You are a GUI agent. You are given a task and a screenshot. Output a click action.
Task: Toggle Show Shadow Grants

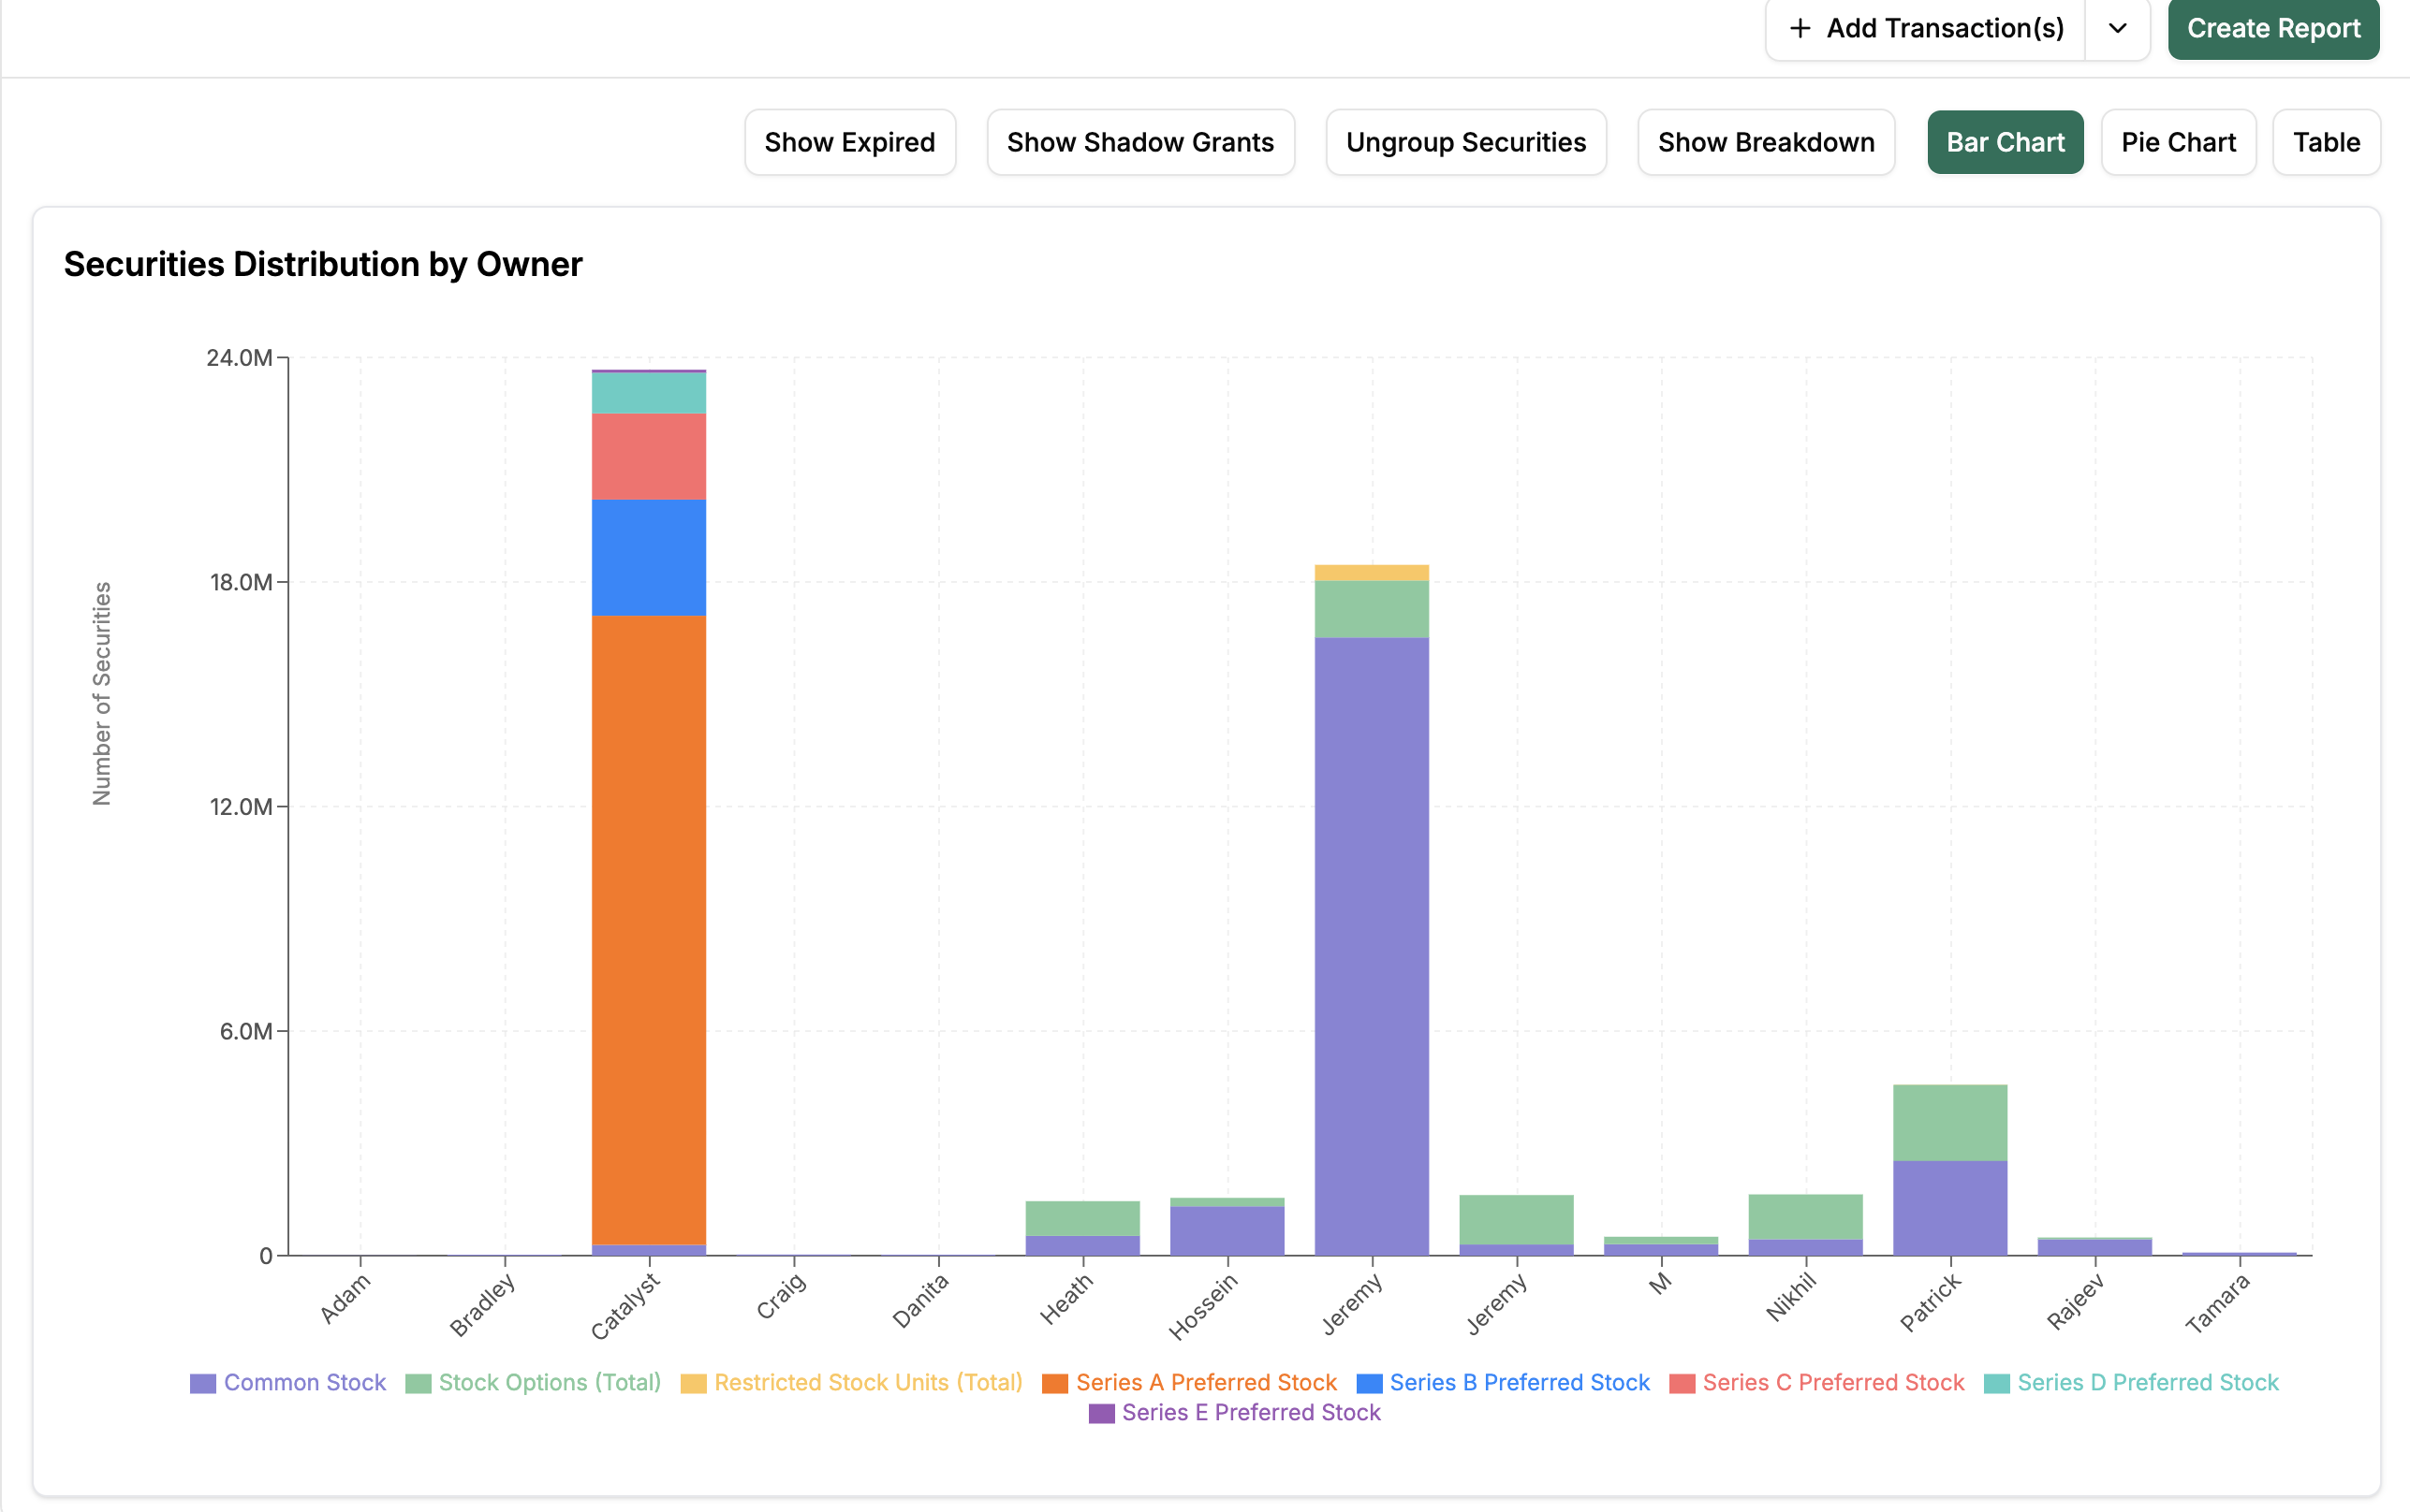[1140, 142]
